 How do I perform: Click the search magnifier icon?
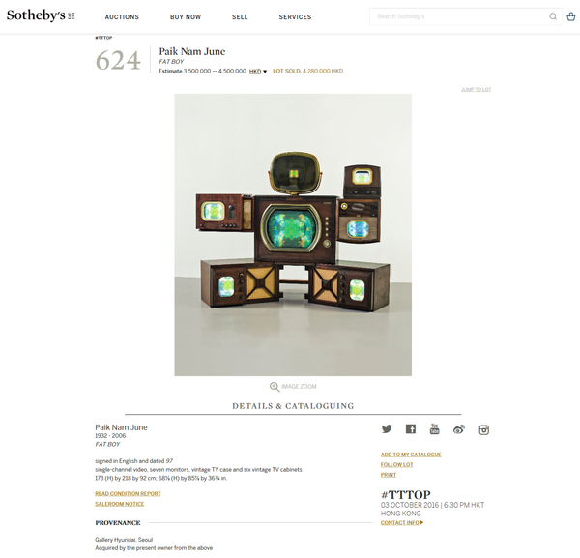[553, 16]
